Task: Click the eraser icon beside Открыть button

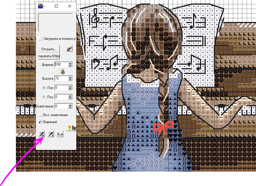Action: click(x=69, y=49)
